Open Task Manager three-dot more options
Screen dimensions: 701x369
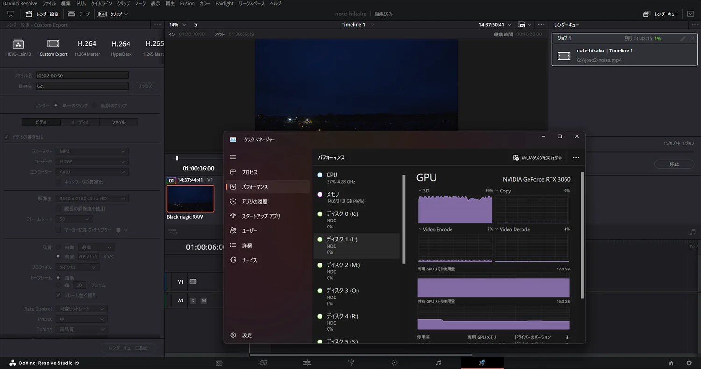tap(576, 158)
